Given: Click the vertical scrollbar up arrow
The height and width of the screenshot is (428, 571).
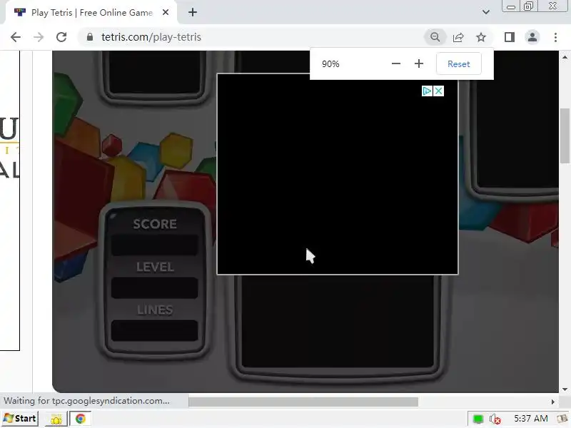Looking at the screenshot, I should click(x=565, y=57).
